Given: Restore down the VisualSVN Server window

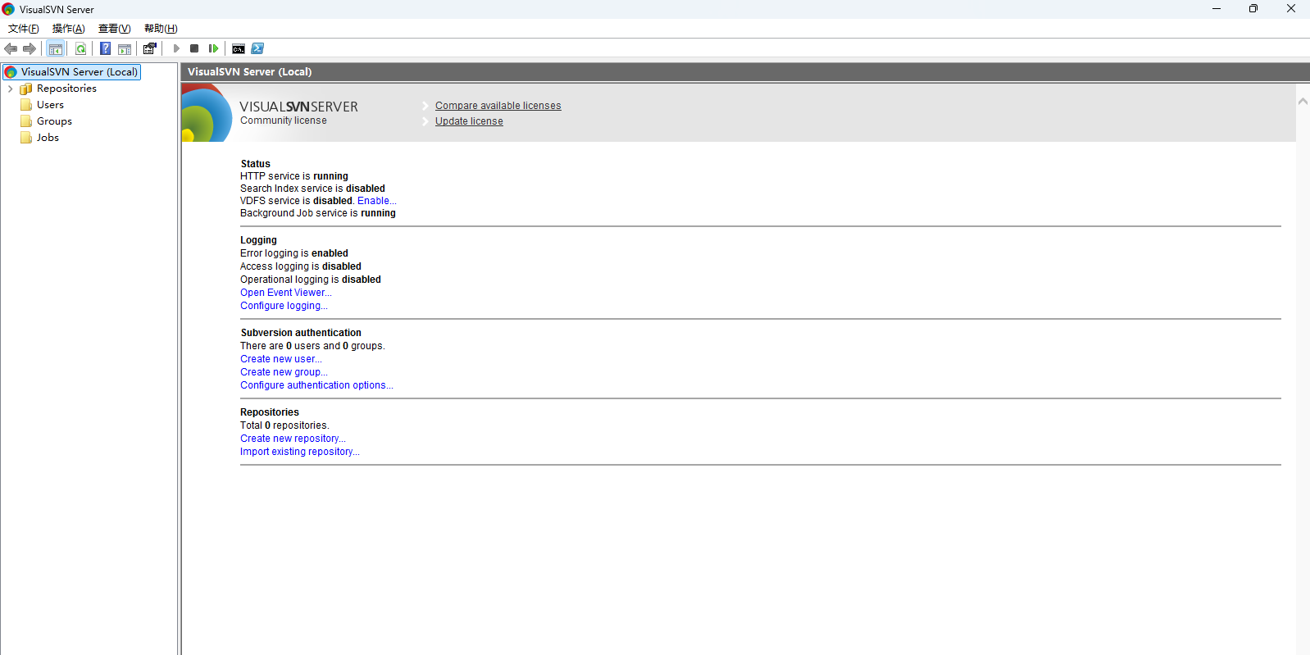Looking at the screenshot, I should [1253, 9].
